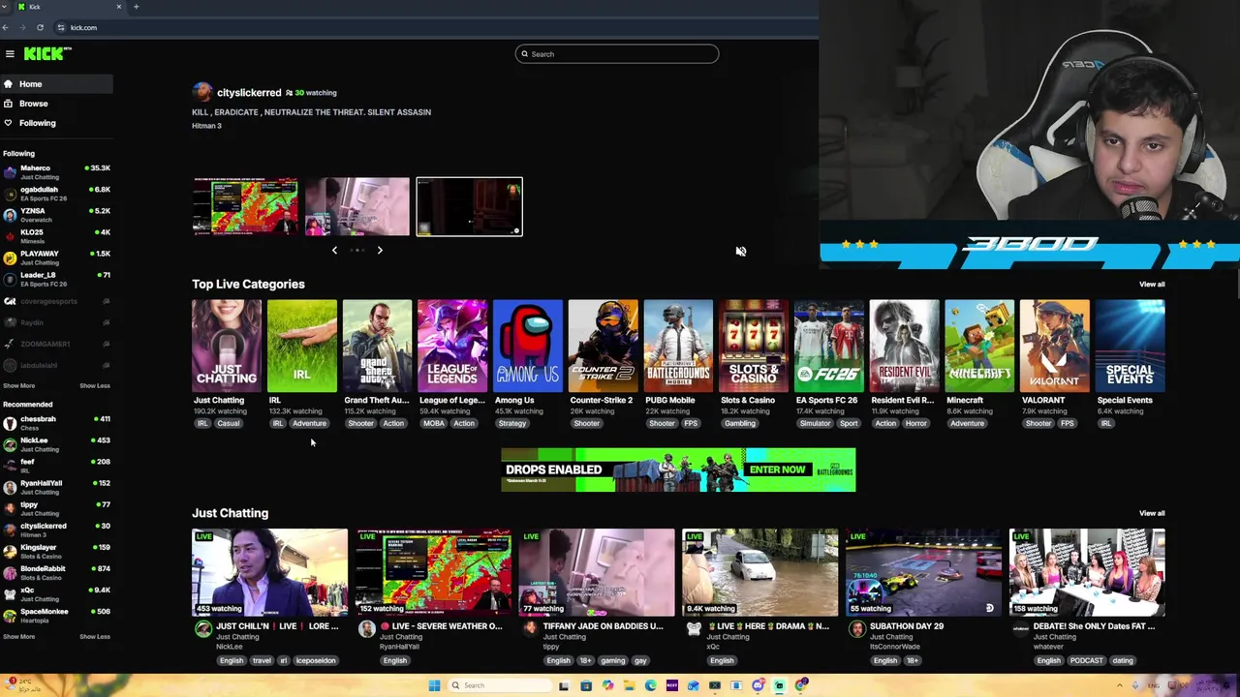Open League of Legends category cover

(452, 346)
